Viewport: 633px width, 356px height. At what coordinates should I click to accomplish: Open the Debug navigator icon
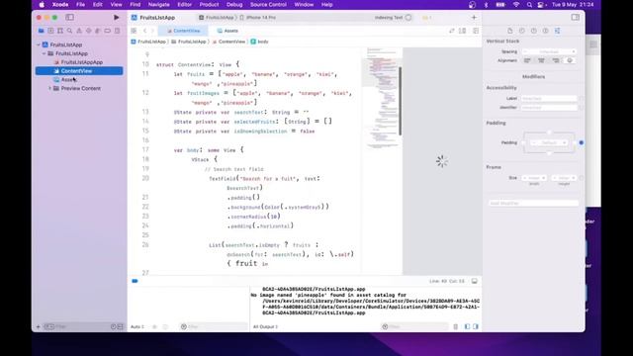pyautogui.click(x=98, y=31)
